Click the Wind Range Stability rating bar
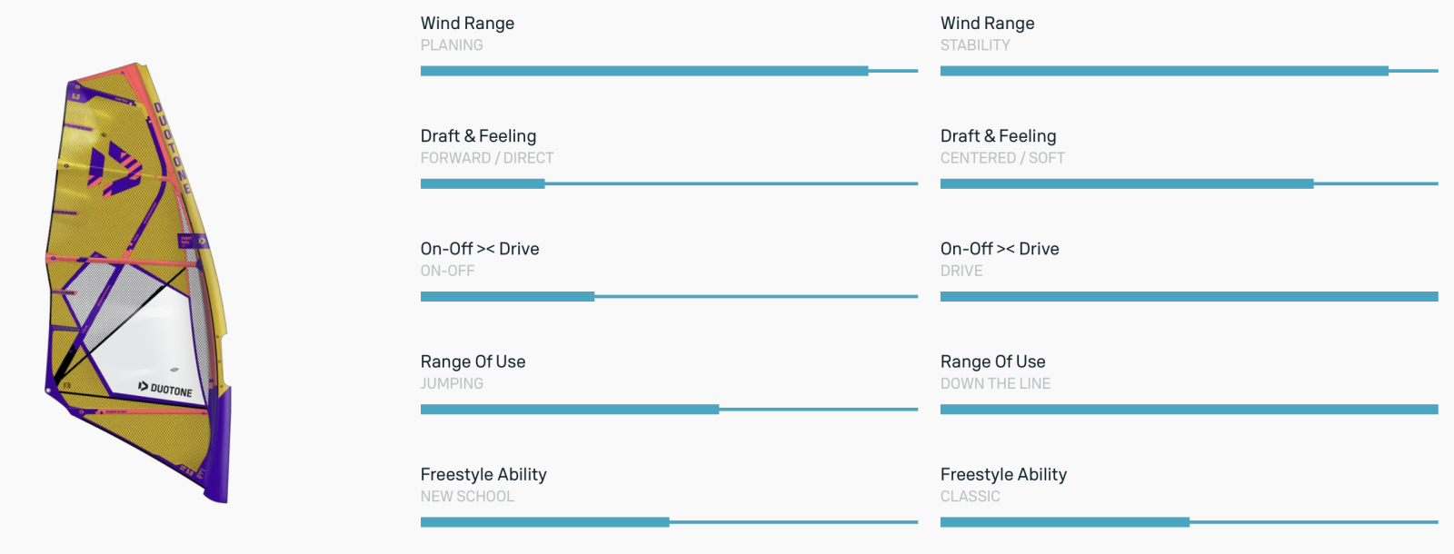The height and width of the screenshot is (554, 1454). pos(1189,71)
